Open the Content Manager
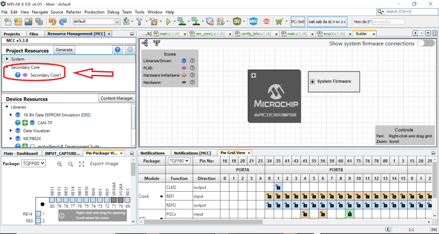The width and height of the screenshot is (439, 234). pos(117,98)
